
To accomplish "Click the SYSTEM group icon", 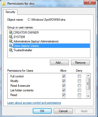I will click(x=11, y=37).
